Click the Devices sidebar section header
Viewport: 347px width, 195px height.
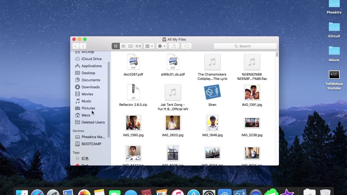[x=78, y=131]
